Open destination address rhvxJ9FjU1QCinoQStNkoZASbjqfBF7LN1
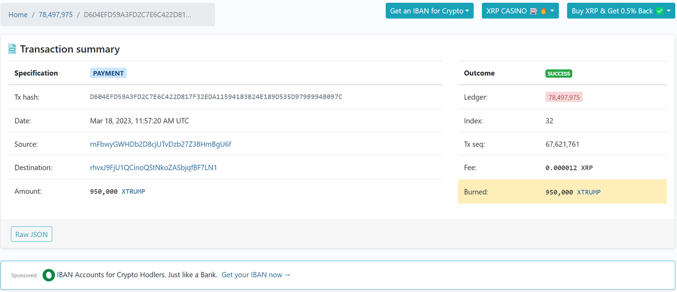This screenshot has width=677, height=292. (x=153, y=168)
